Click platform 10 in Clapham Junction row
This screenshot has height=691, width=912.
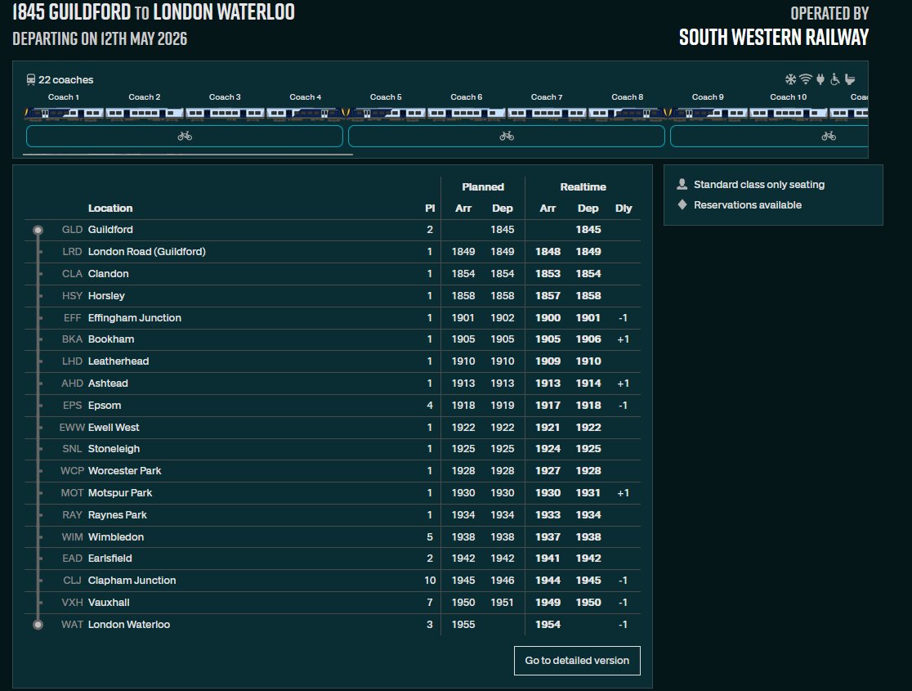tap(430, 581)
